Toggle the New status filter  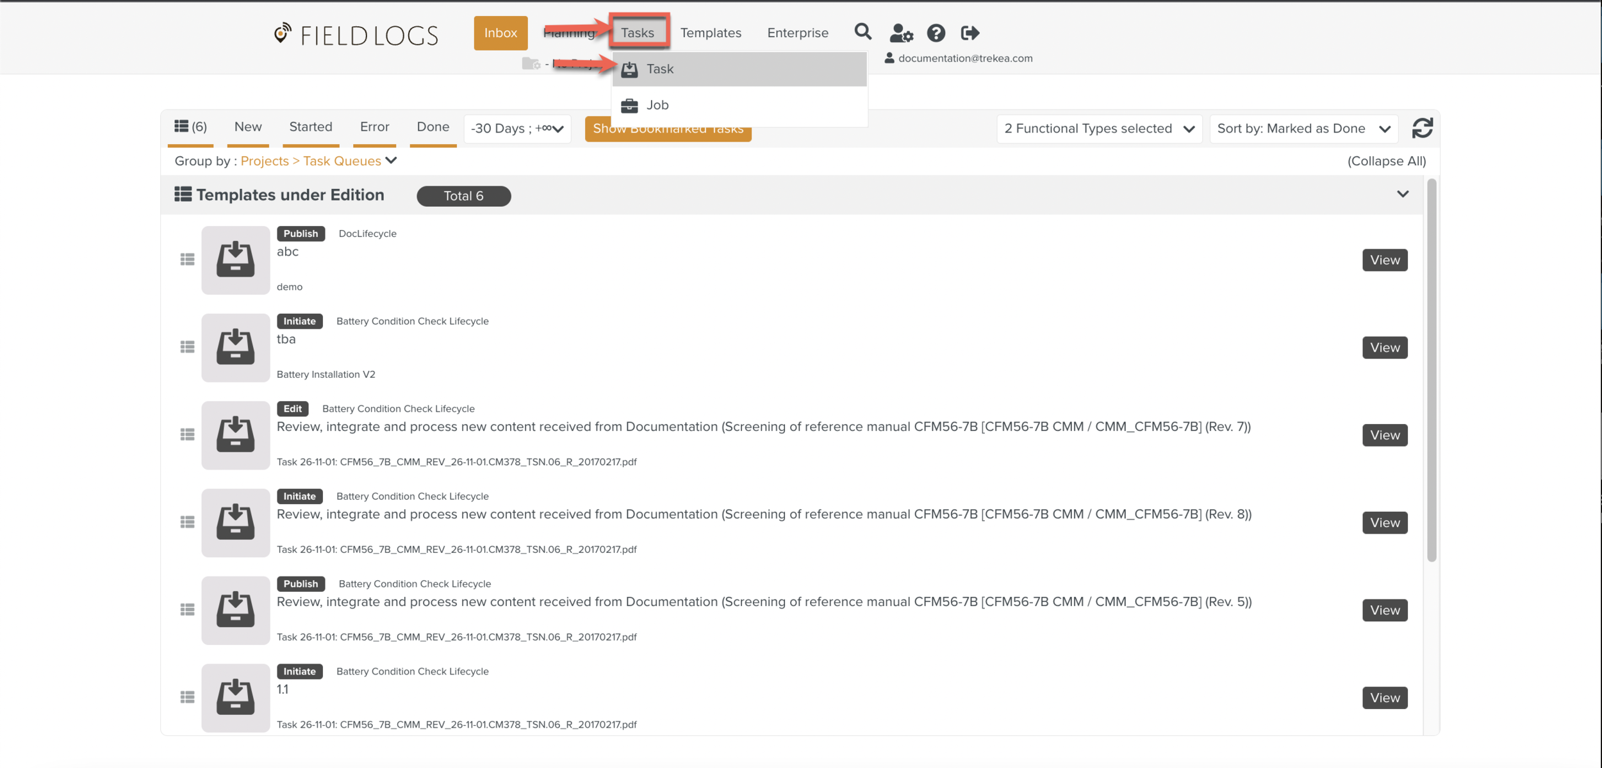[x=247, y=127]
